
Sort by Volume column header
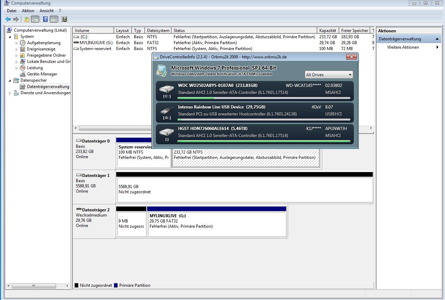tap(93, 31)
